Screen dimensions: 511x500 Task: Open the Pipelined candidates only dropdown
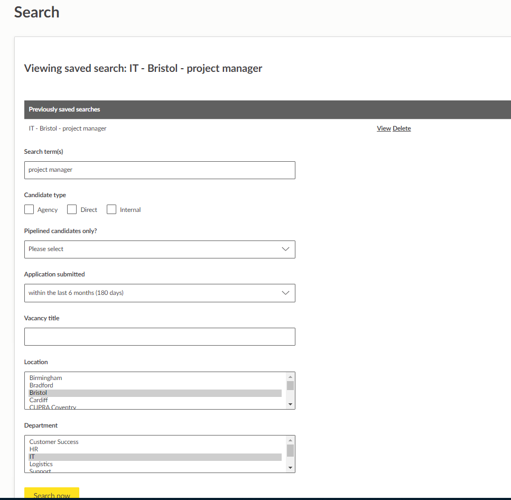[x=160, y=249]
